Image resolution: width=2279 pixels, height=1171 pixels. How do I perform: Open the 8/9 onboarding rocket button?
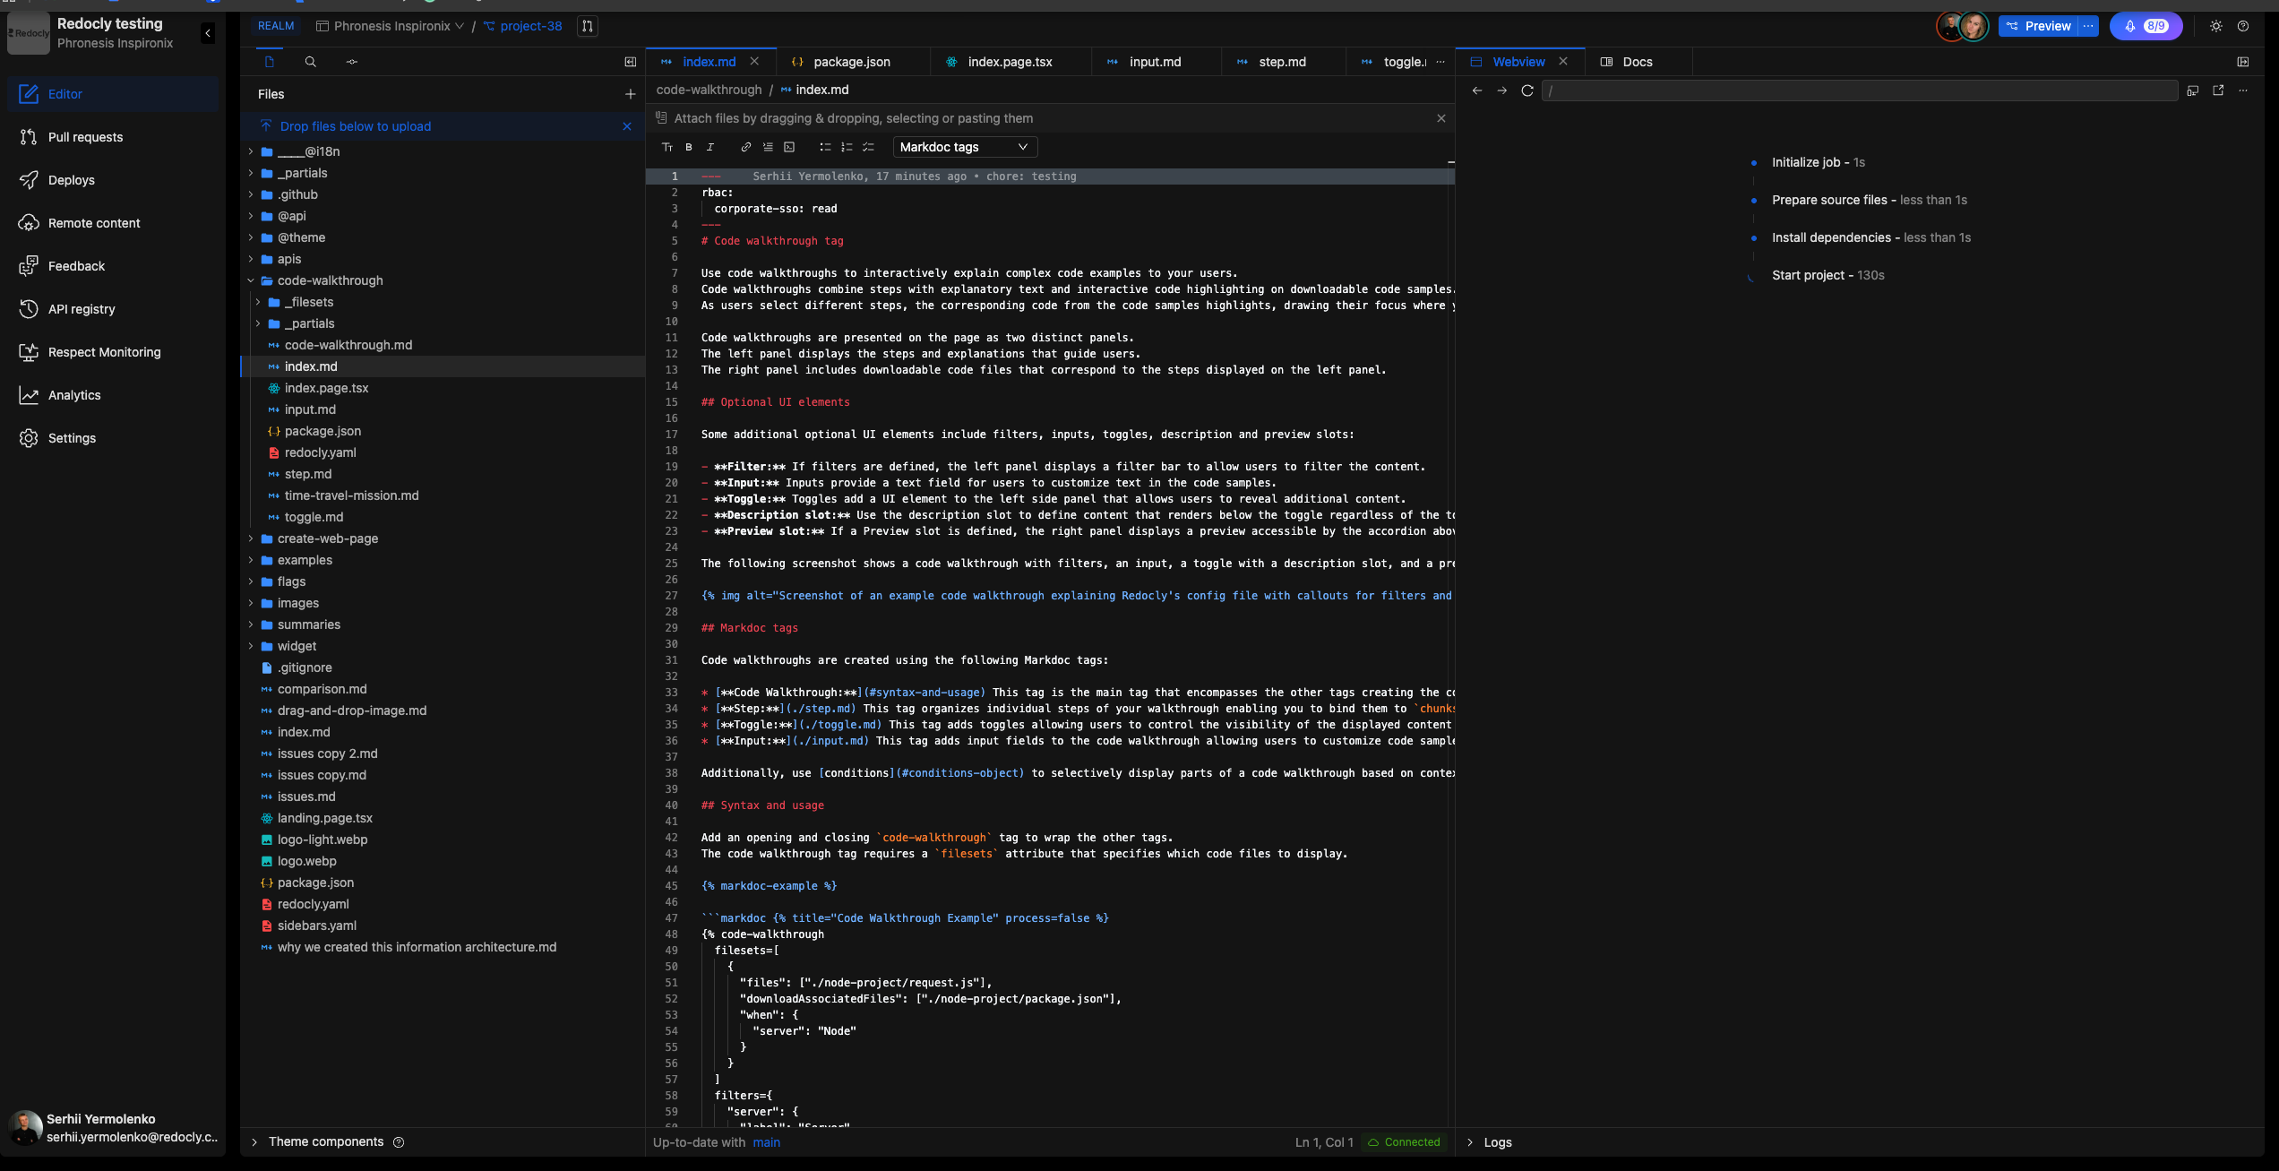click(2146, 26)
